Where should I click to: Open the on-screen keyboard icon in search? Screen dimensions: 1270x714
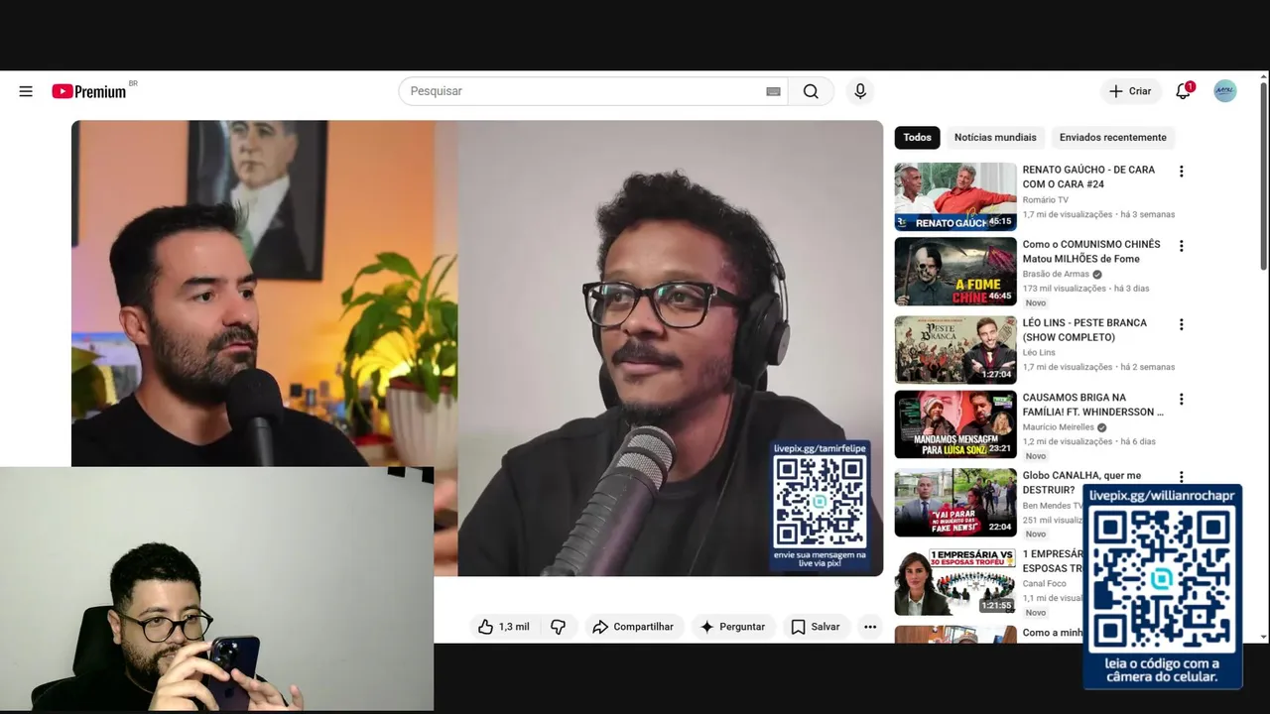pyautogui.click(x=773, y=91)
